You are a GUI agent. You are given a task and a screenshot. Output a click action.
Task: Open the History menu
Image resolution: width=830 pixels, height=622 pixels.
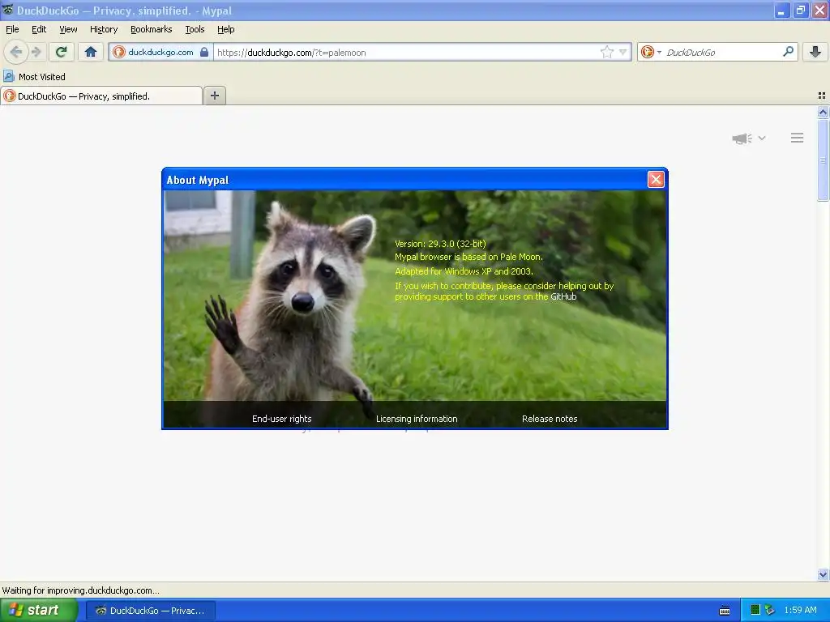pos(104,29)
